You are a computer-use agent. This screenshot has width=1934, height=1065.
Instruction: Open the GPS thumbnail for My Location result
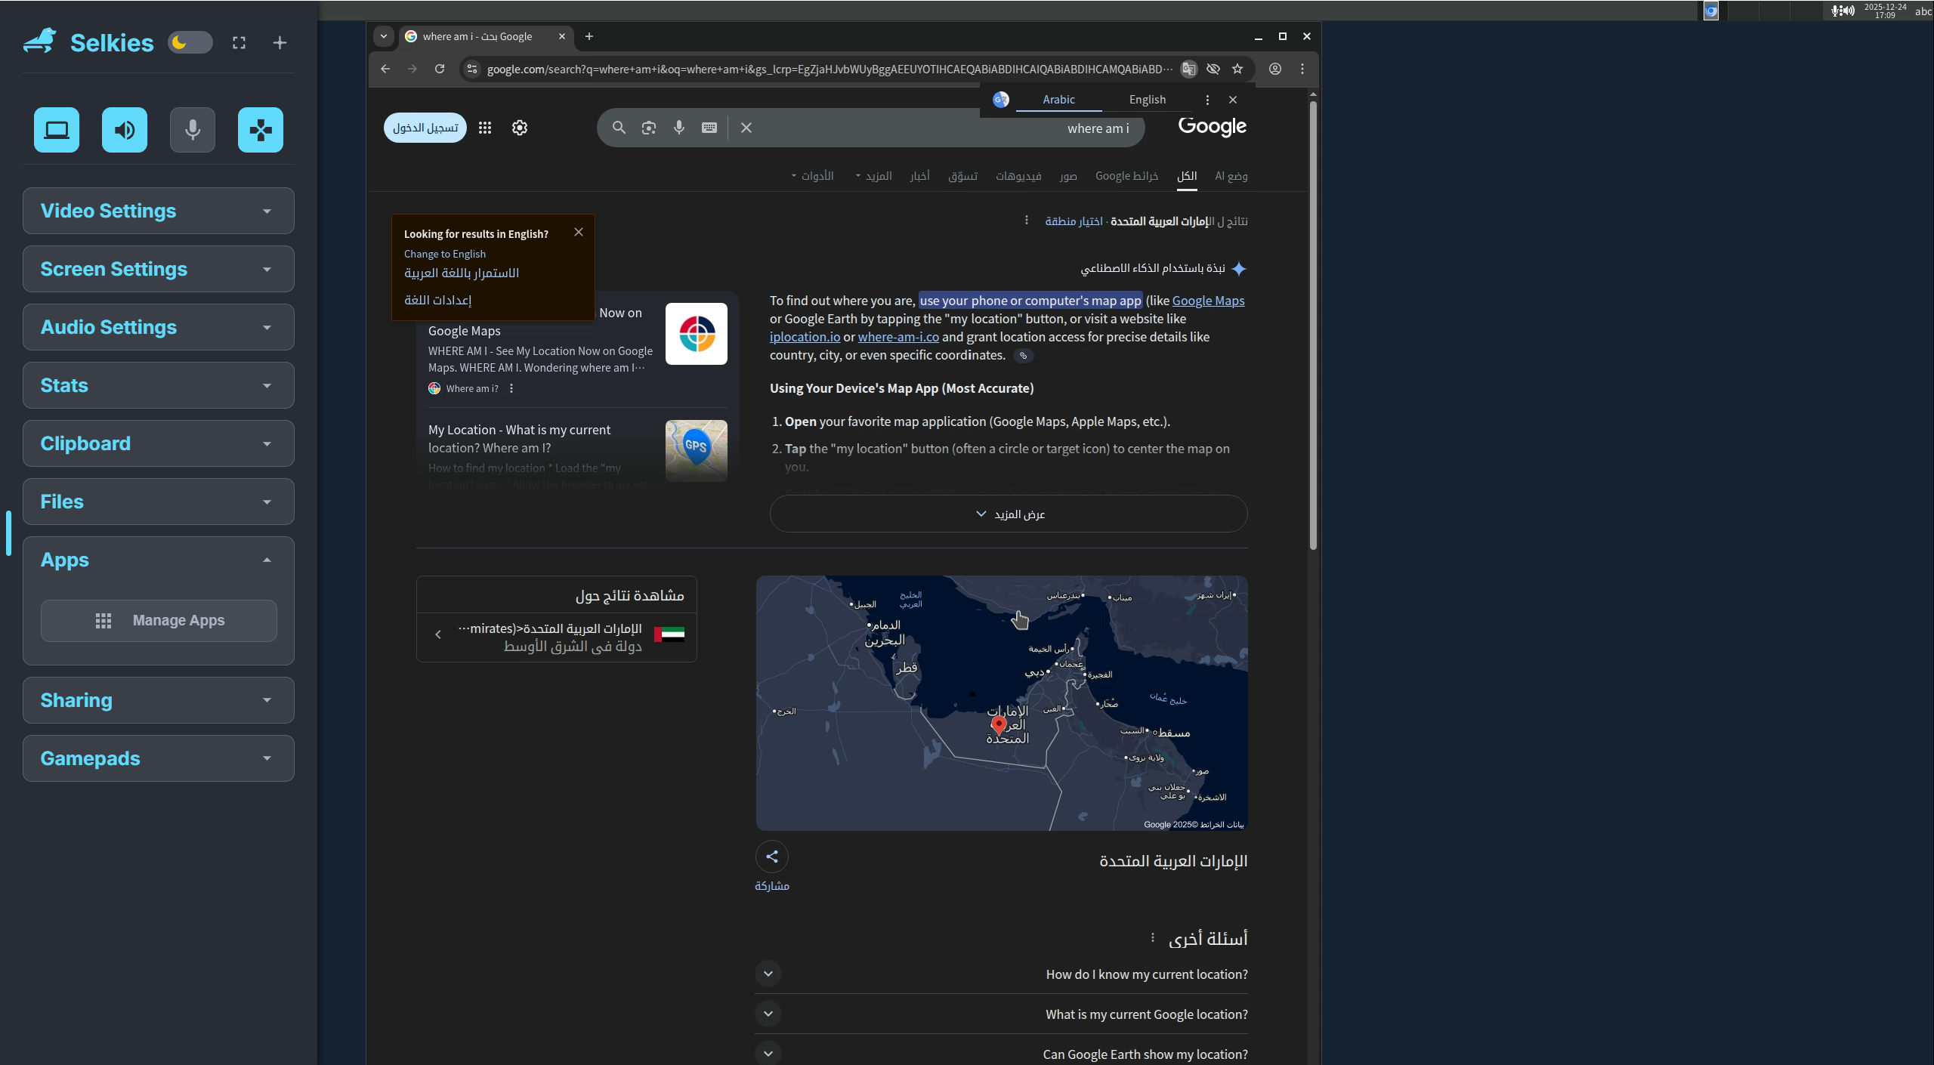click(697, 450)
